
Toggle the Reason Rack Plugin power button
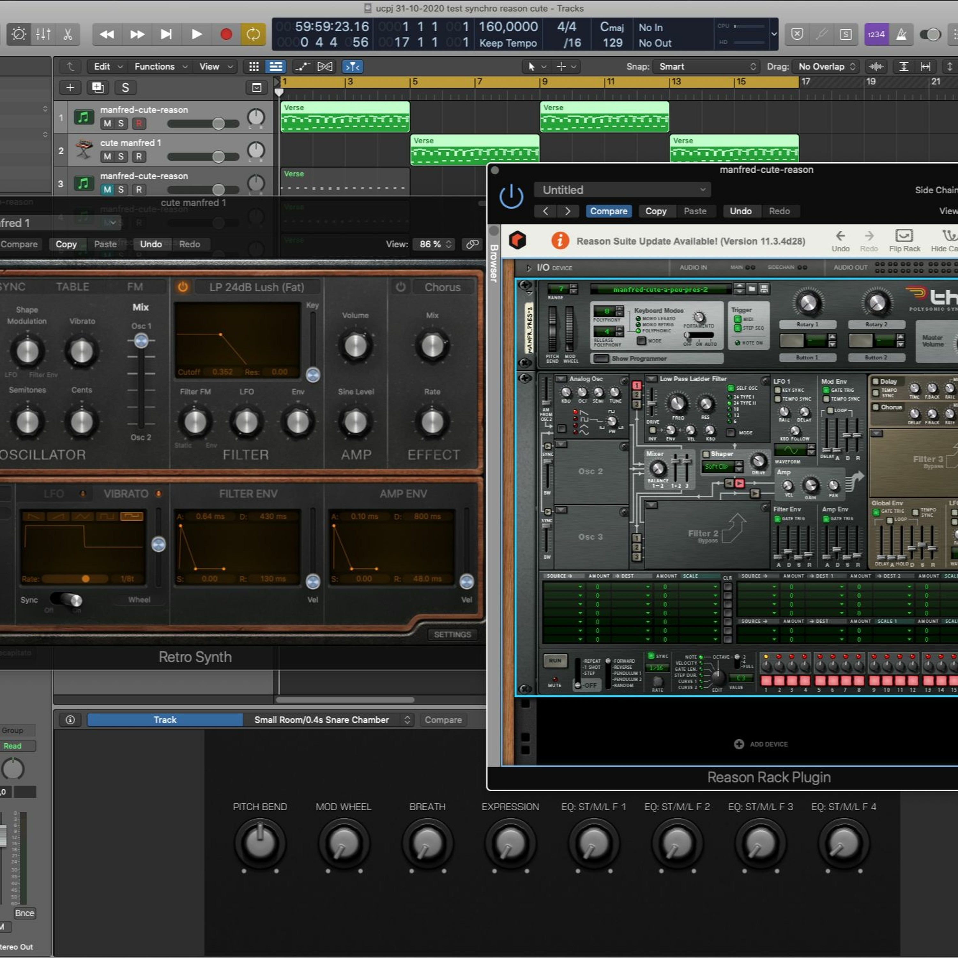[511, 196]
